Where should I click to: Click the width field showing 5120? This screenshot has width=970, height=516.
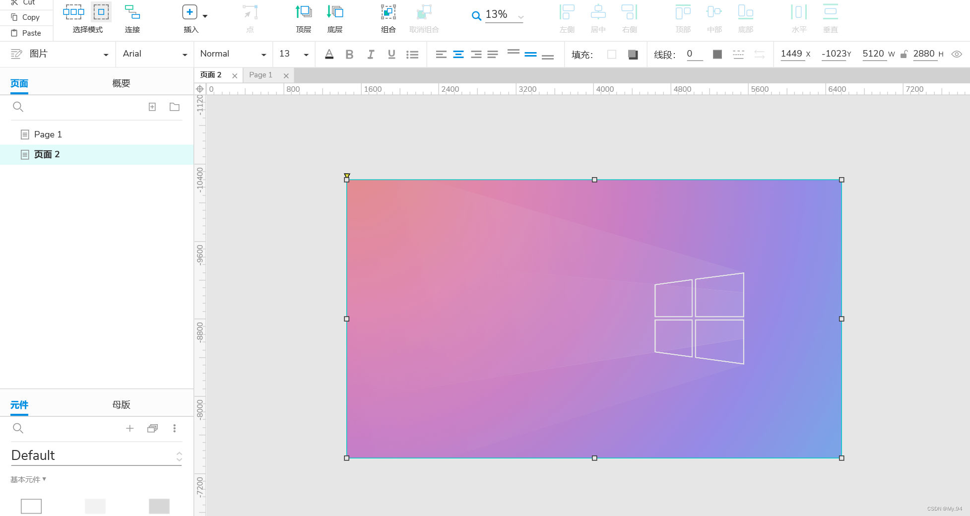click(873, 54)
